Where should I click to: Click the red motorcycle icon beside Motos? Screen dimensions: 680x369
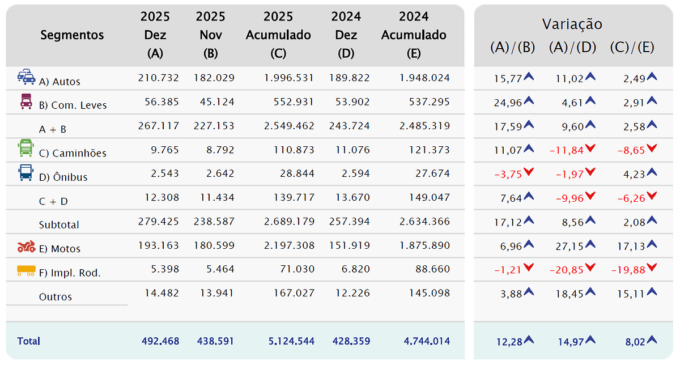pos(26,246)
